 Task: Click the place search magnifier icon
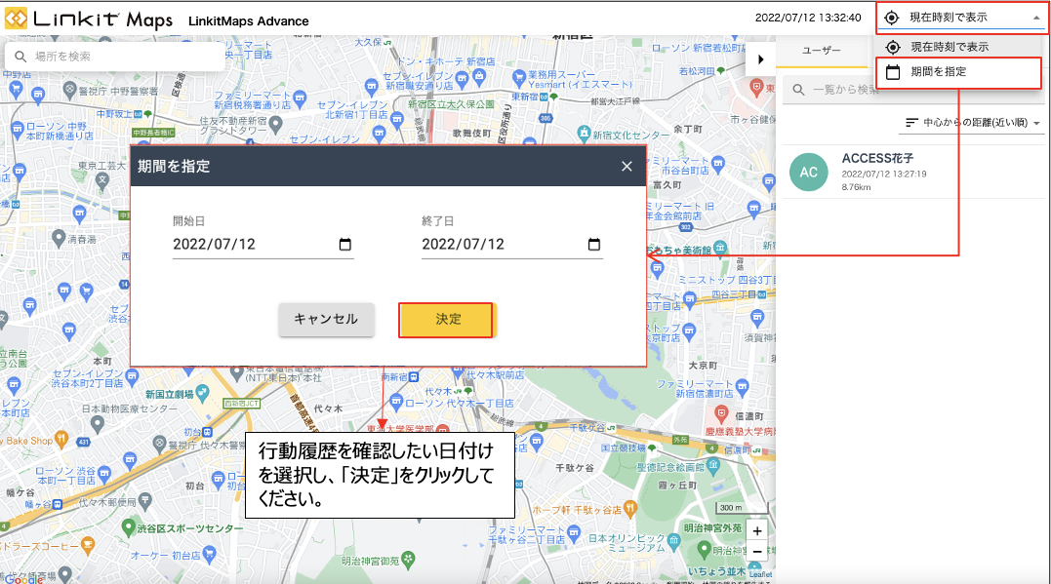pos(20,57)
